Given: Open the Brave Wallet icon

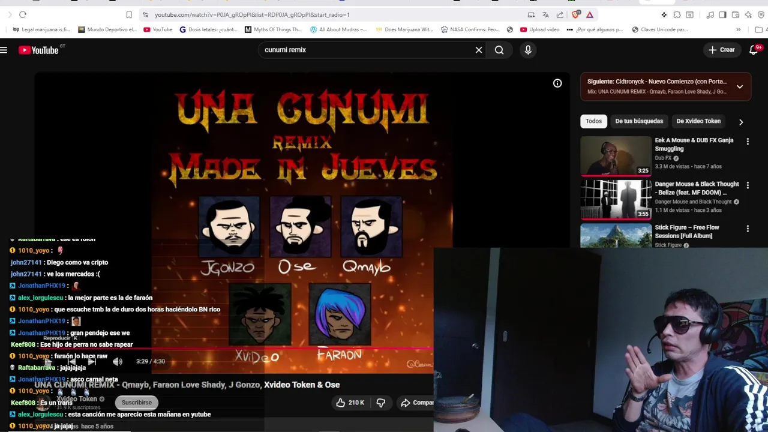Looking at the screenshot, I should coord(736,14).
